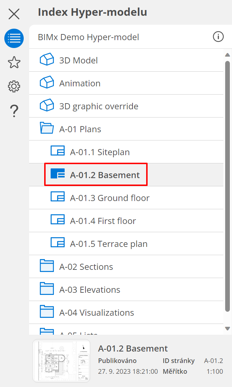The width and height of the screenshot is (232, 387).
Task: Open the favorites star icon
Action: pyautogui.click(x=14, y=62)
